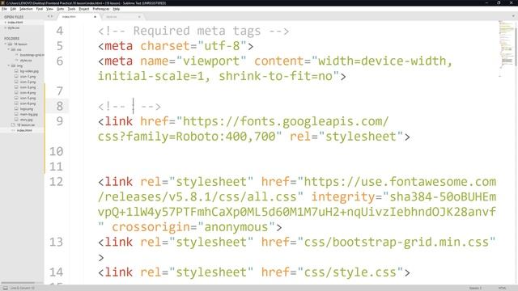Click the fonts.googleapis.com URL text
518x291 pixels.
(286, 121)
